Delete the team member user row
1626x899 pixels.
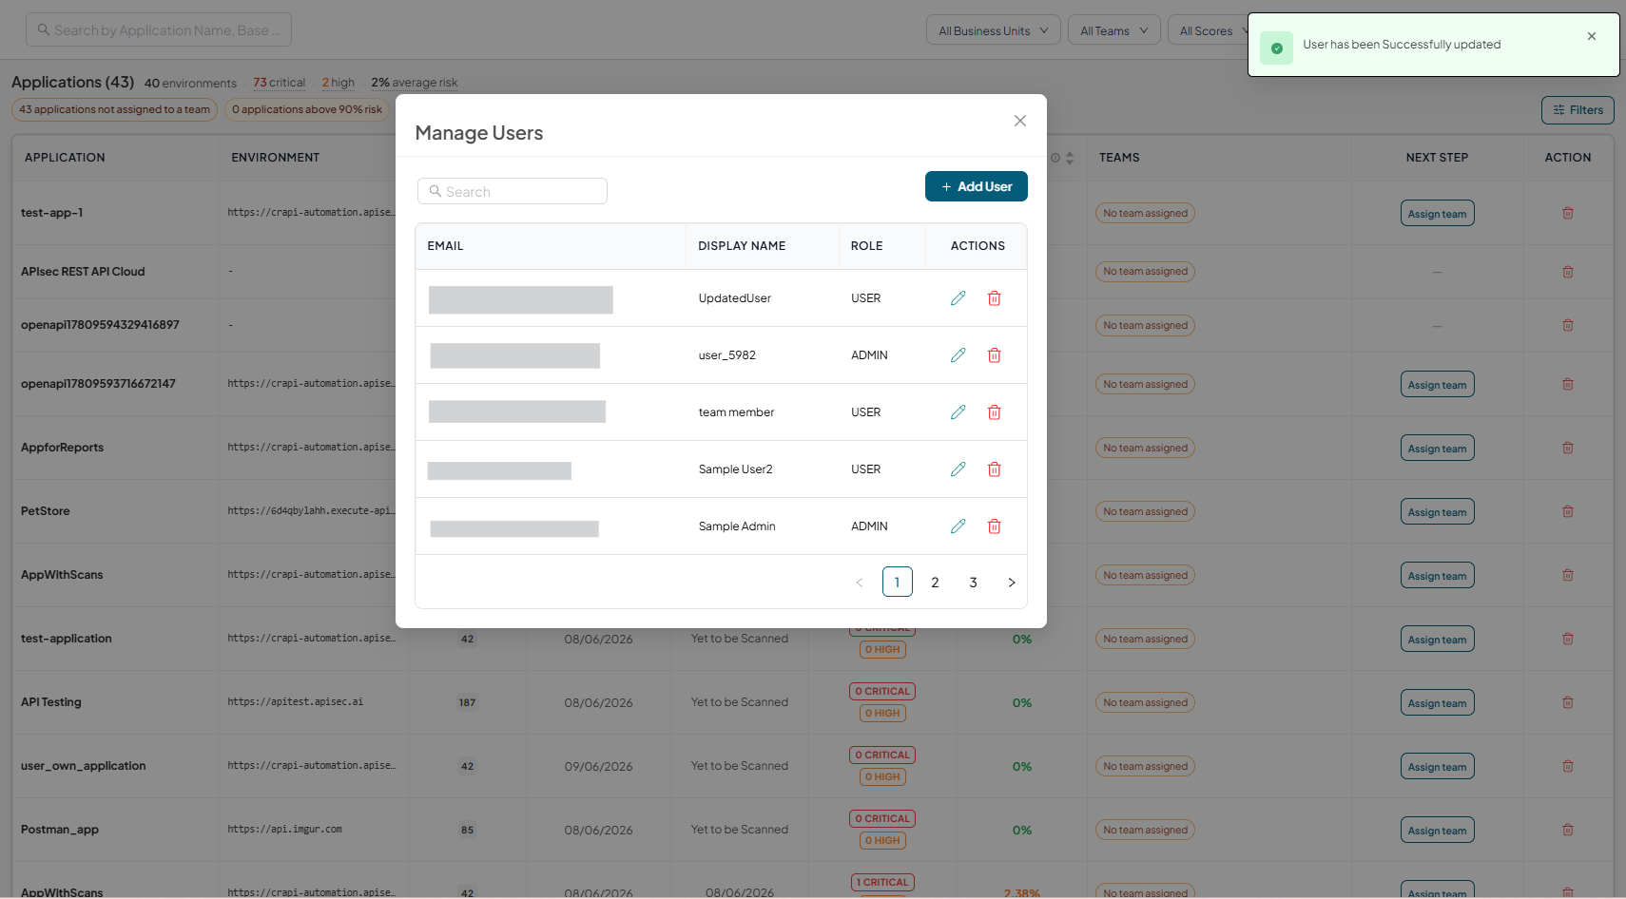coord(994,412)
